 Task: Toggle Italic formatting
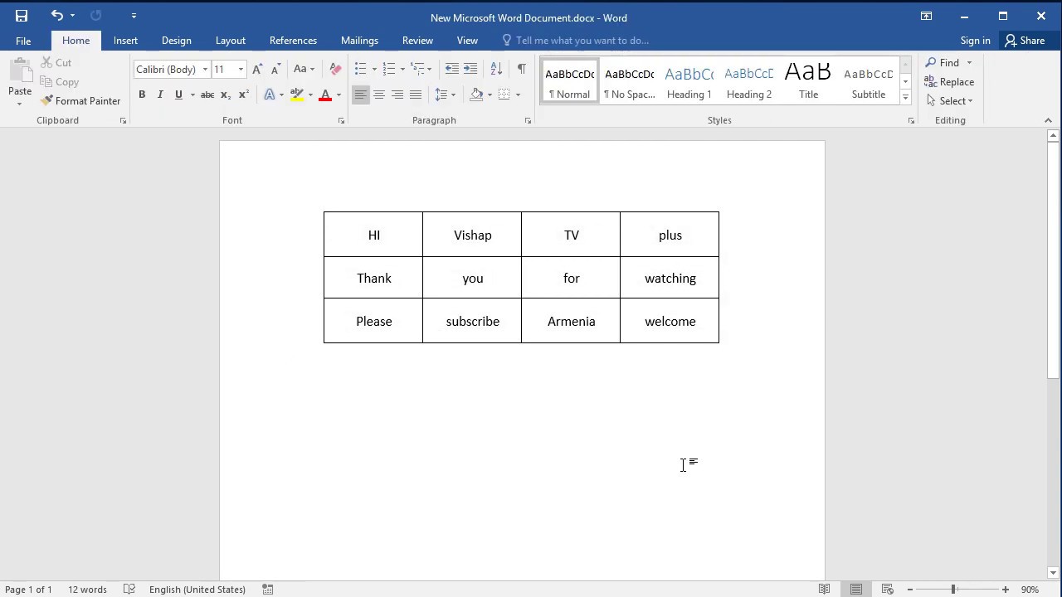point(160,95)
